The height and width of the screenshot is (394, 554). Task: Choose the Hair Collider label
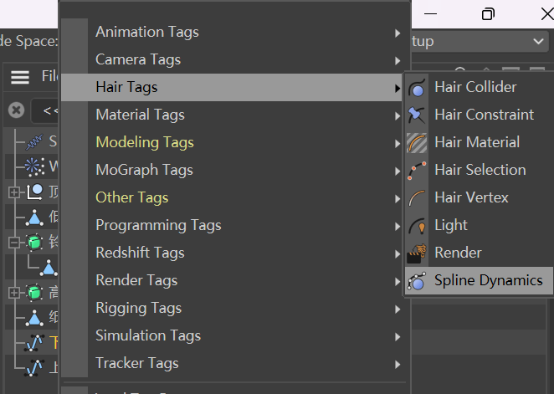[x=475, y=87]
